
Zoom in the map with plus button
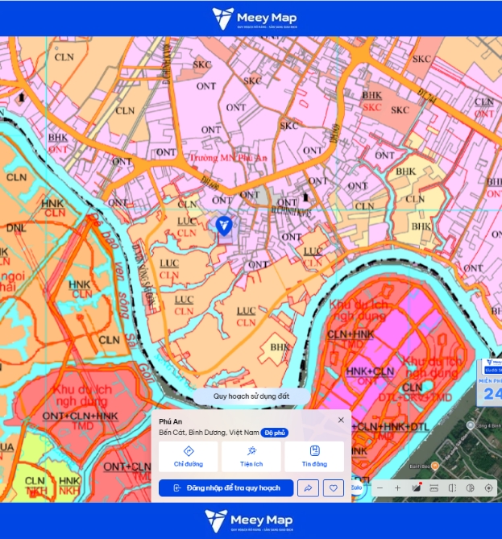[397, 488]
